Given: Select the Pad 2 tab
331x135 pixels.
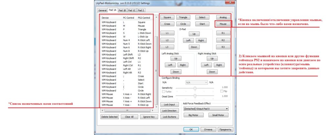Looking at the screenshot, I should (141, 10).
